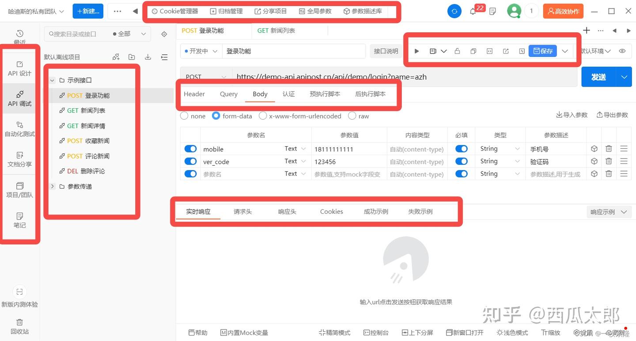The width and height of the screenshot is (636, 341).
Task: Open the 请求头 response tab
Action: click(x=242, y=212)
